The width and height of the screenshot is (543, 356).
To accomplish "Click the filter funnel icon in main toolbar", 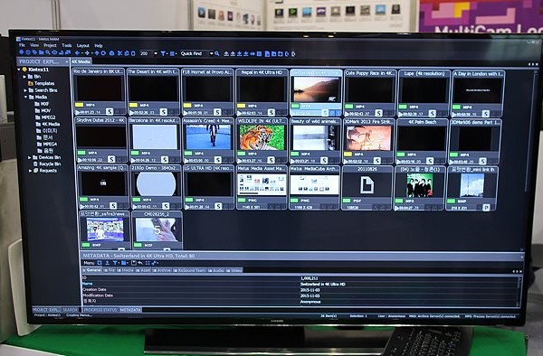I will (x=163, y=53).
